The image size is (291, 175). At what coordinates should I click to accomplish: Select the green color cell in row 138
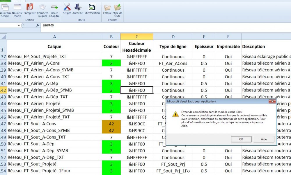pos(111,63)
